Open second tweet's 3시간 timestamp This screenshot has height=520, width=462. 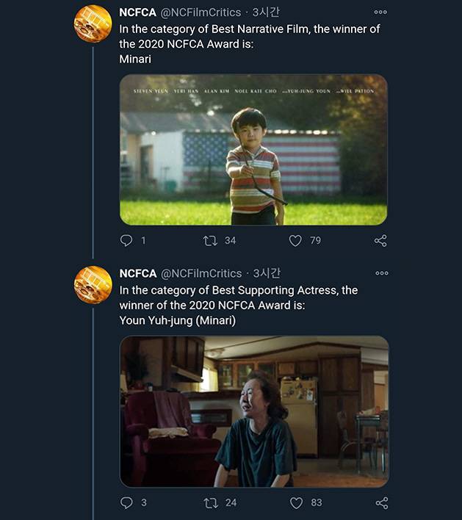tap(267, 273)
